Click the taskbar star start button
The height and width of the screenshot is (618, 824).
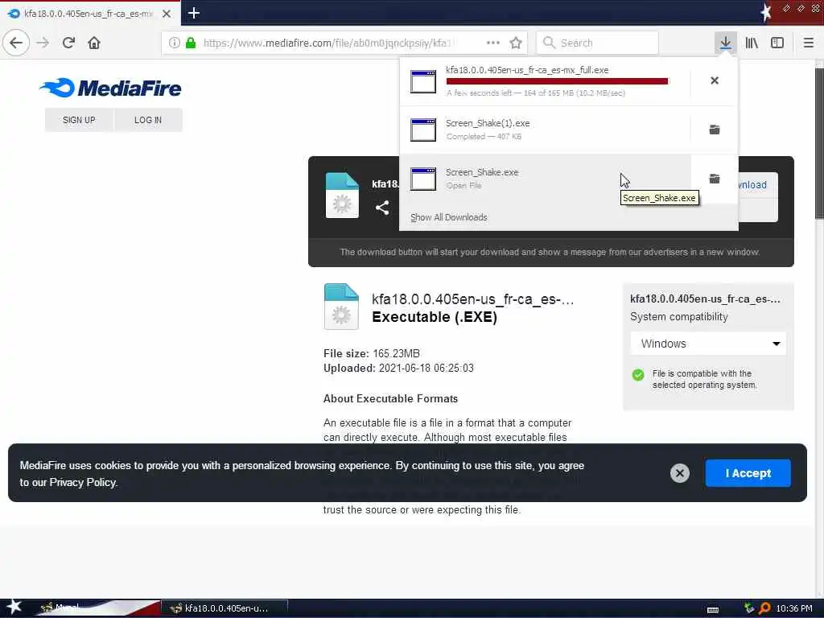pos(14,607)
